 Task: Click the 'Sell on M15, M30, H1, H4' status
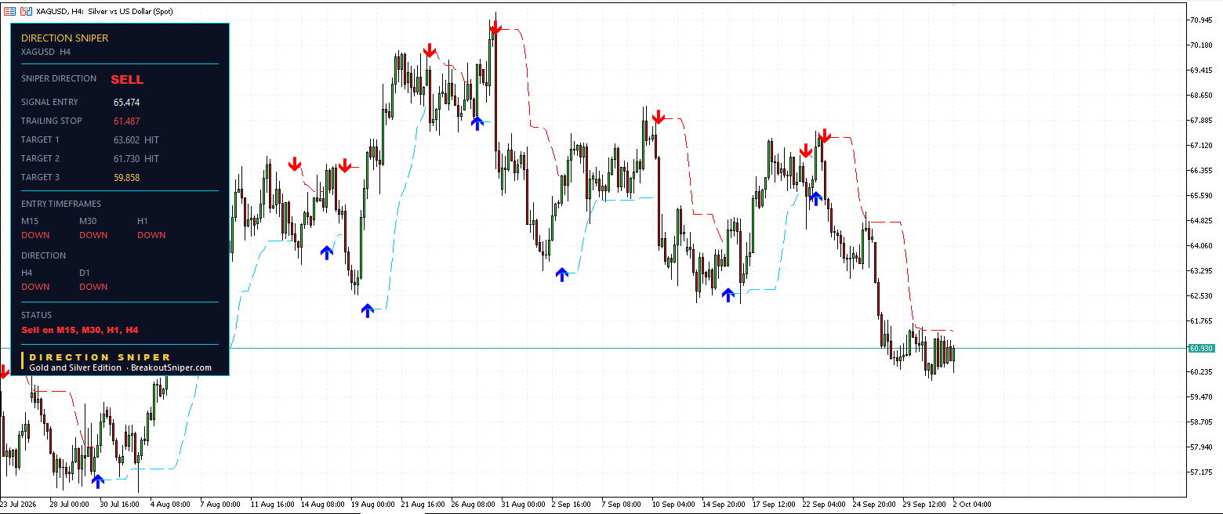tap(80, 330)
